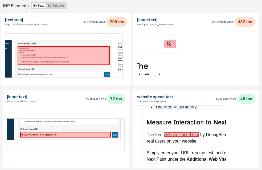
Task: Open the [textarea] element heading
Action: click(x=14, y=20)
